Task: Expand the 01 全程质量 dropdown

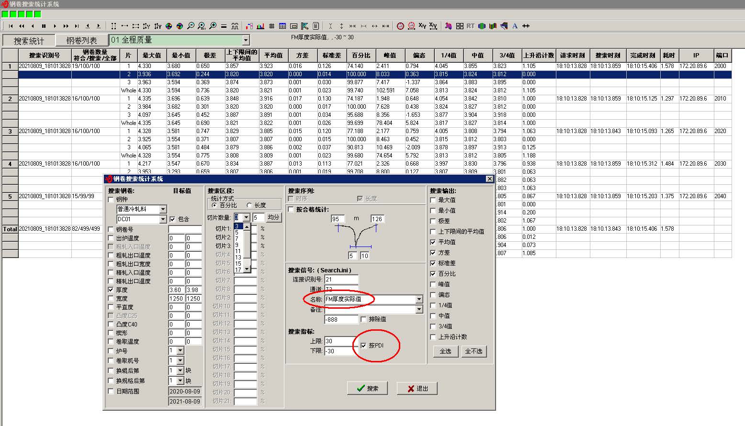Action: point(246,40)
